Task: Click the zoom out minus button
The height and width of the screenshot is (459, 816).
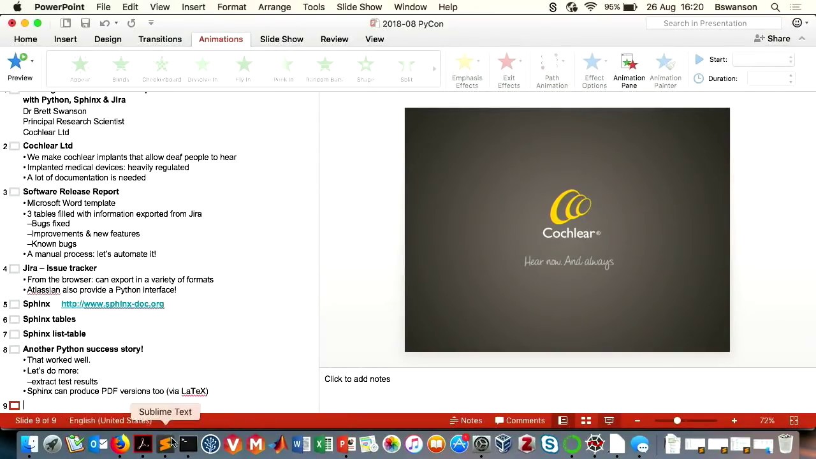Action: click(637, 421)
